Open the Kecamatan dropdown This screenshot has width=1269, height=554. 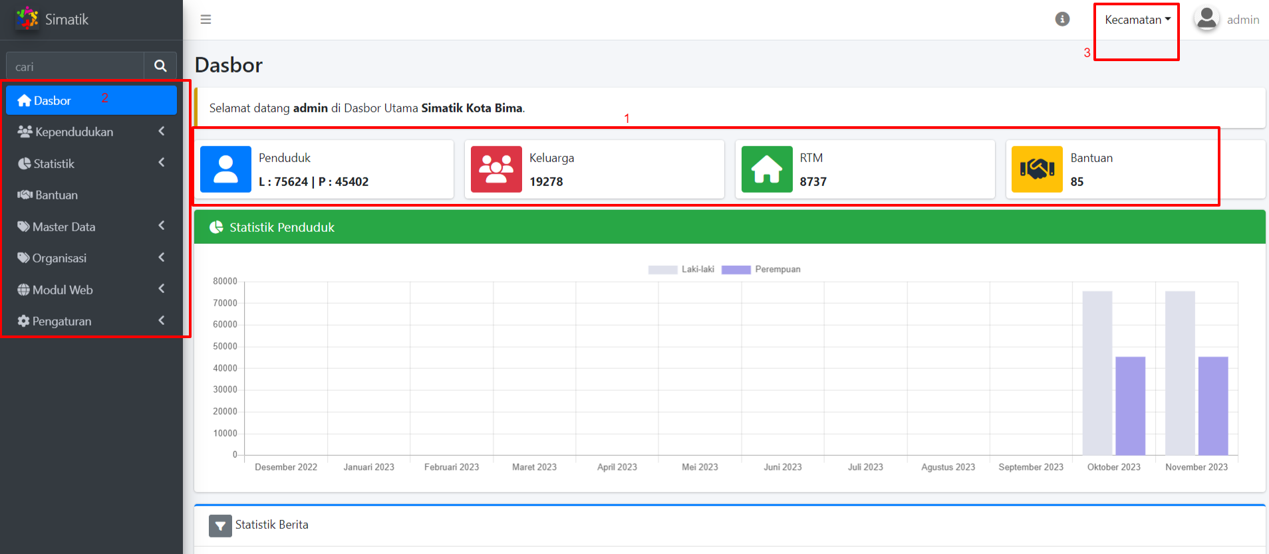point(1137,20)
